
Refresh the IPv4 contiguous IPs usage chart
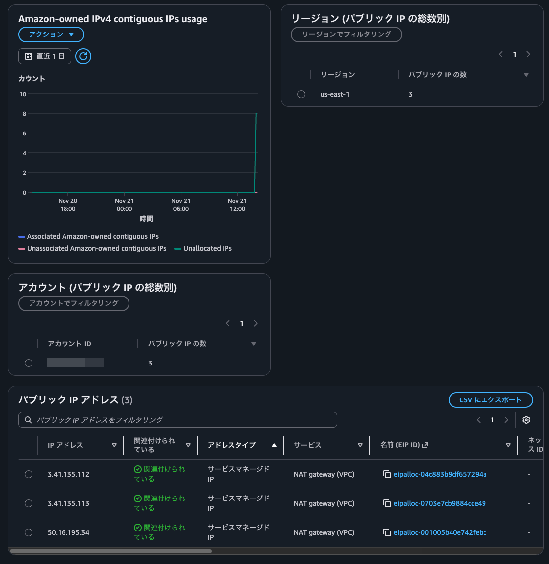coord(83,56)
